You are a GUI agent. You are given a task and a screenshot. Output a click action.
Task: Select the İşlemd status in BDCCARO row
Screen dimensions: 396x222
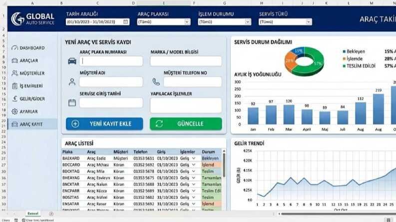click(211, 165)
